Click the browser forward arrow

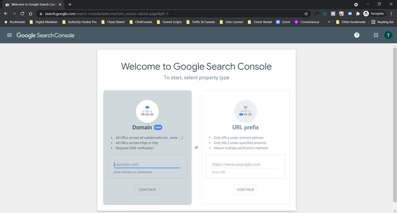14,14
